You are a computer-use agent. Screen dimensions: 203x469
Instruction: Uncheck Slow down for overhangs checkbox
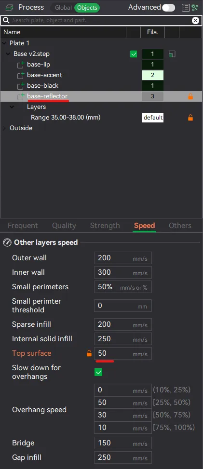point(98,372)
